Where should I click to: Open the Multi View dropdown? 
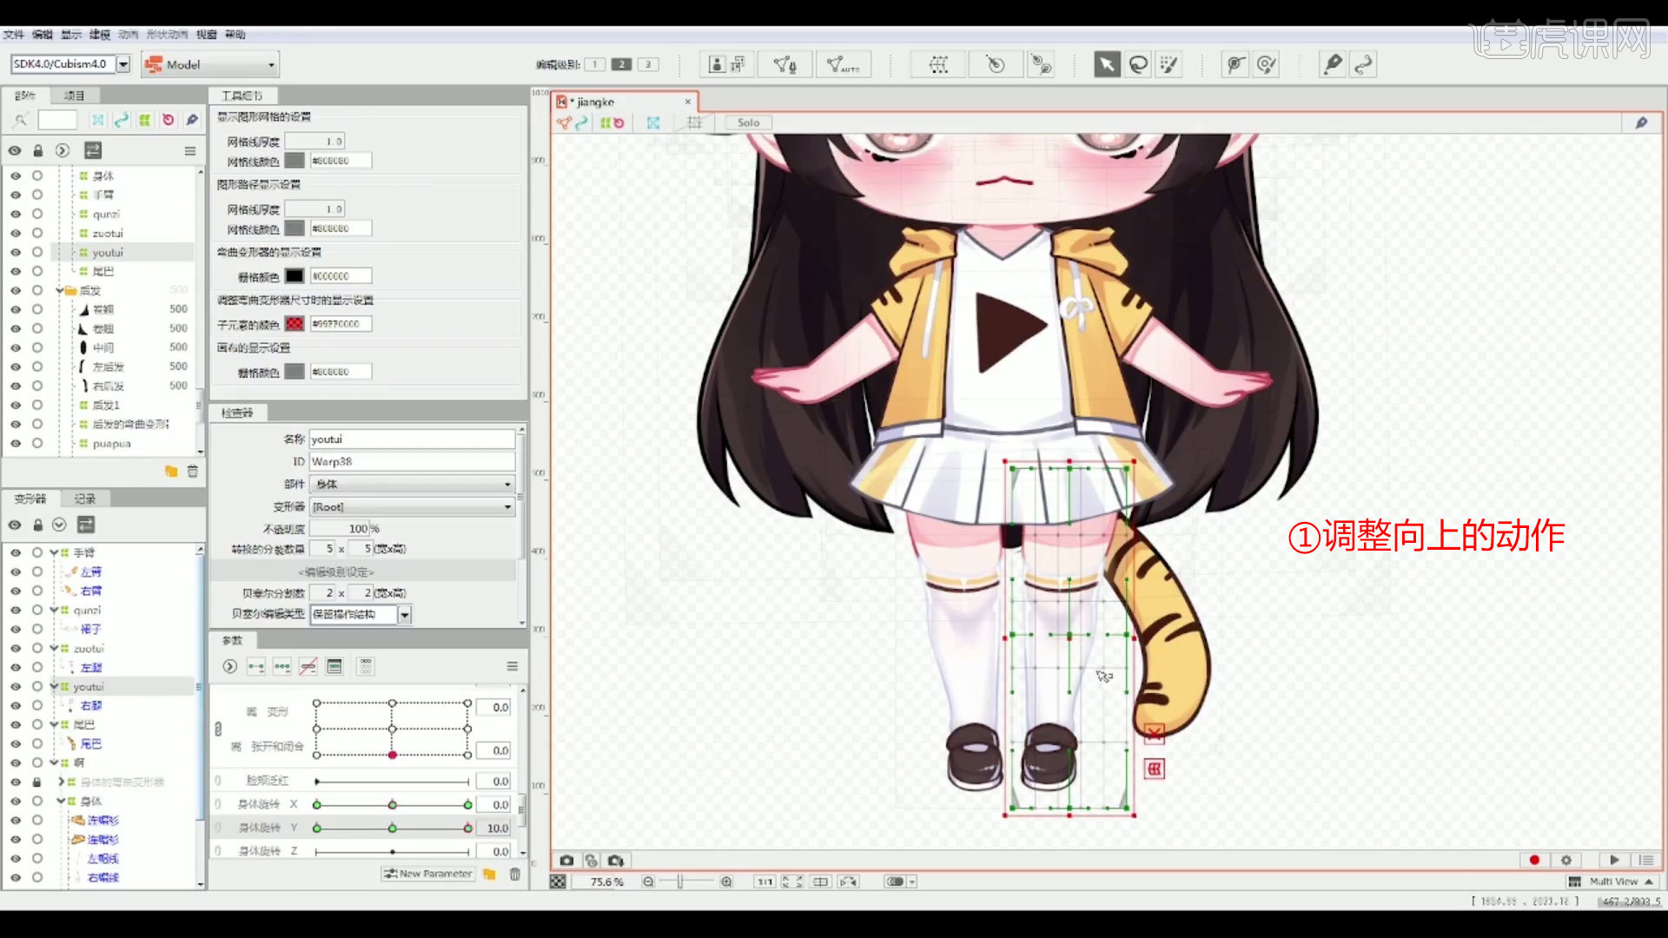coord(1612,882)
